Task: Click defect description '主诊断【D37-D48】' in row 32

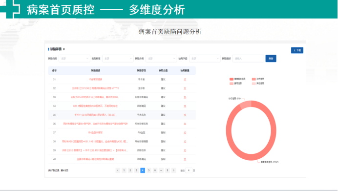Action: pos(95,88)
